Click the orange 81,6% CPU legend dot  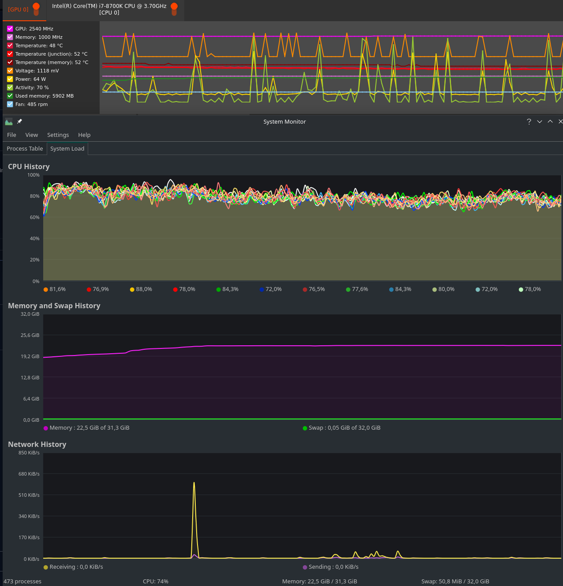pyautogui.click(x=46, y=290)
